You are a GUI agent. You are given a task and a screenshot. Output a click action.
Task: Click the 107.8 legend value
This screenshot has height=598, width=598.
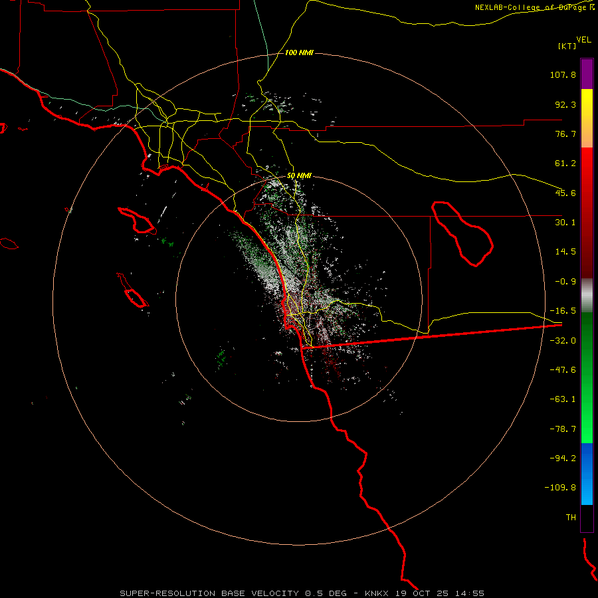[563, 74]
